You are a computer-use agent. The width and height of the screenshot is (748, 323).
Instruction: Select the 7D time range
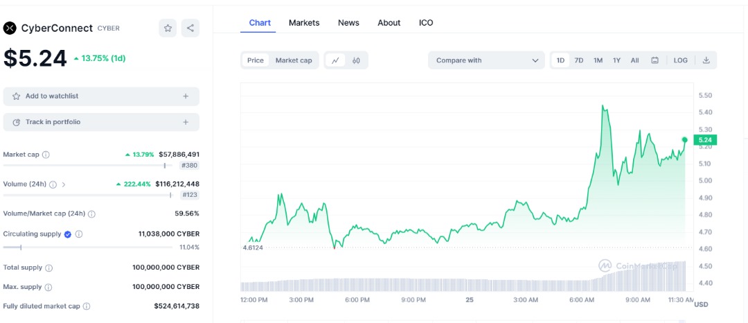click(578, 60)
